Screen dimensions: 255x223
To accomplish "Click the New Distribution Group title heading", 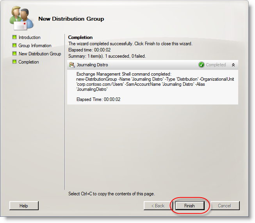I will click(x=71, y=19).
